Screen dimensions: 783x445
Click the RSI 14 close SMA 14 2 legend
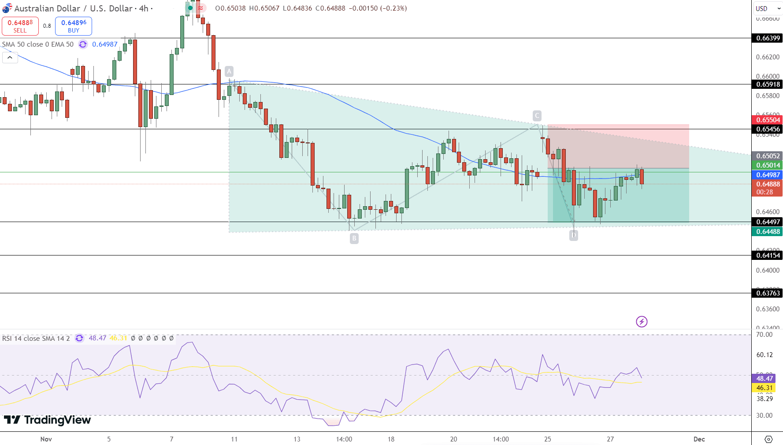(36, 338)
